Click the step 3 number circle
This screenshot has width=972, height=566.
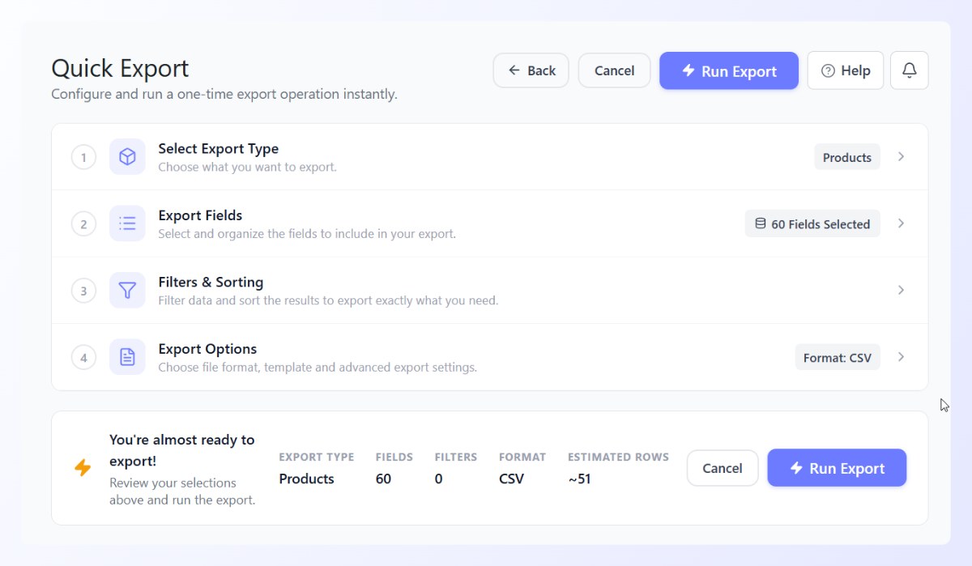[x=83, y=290]
